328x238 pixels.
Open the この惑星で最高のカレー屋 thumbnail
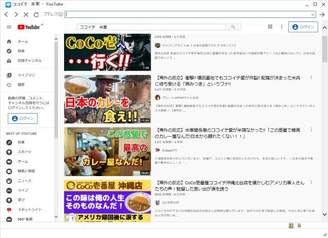click(107, 152)
